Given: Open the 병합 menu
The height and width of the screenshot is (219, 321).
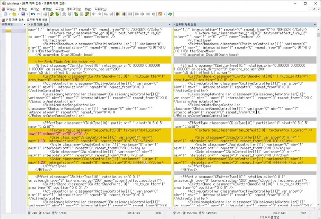Looking at the screenshot, I should click(47, 9).
